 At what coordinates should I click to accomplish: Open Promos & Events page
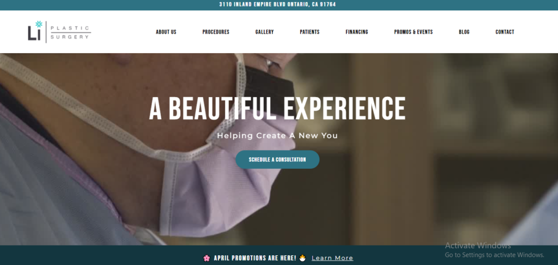[413, 32]
